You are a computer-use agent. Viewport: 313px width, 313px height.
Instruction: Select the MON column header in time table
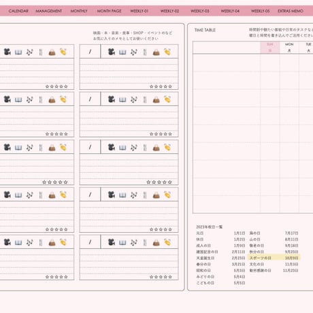(289, 48)
